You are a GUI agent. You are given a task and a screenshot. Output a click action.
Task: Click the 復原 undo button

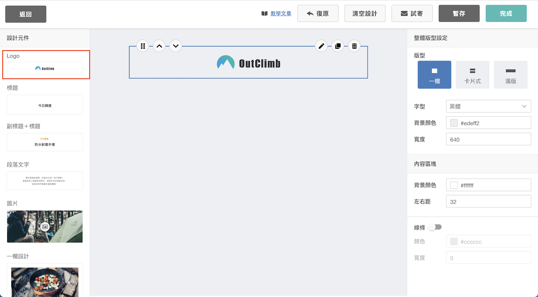[x=318, y=13]
